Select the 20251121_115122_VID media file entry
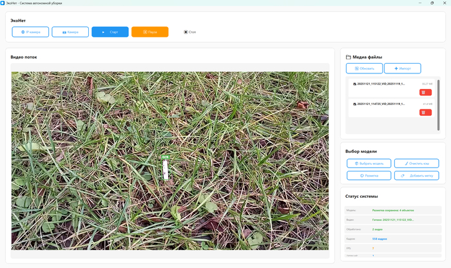This screenshot has height=268, width=451. (x=380, y=84)
